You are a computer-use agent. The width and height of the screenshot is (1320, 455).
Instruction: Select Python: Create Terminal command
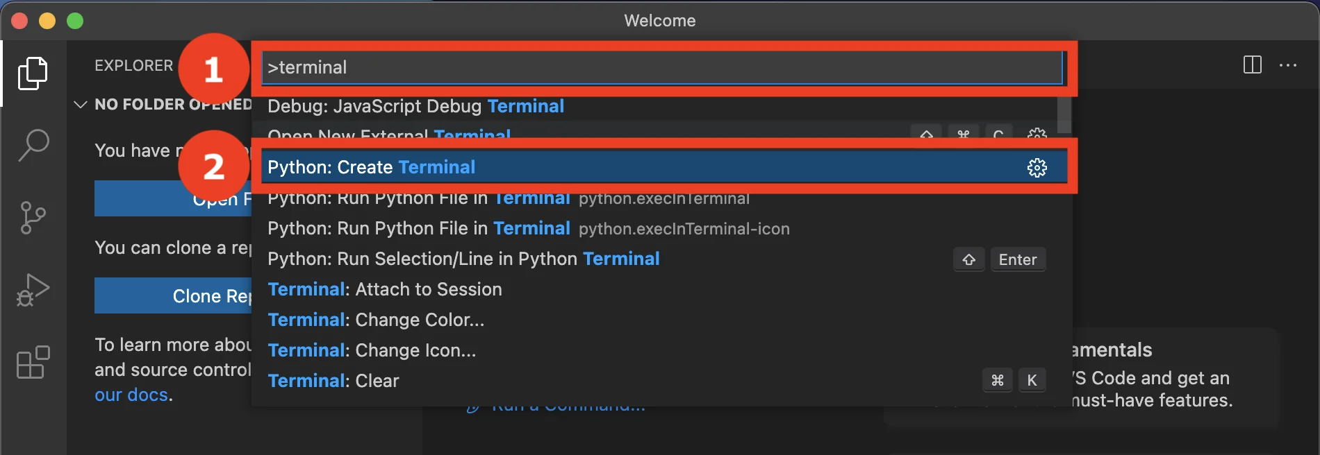click(x=663, y=167)
